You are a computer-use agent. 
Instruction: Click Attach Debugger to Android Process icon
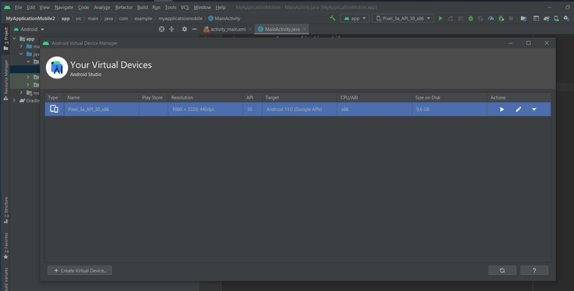[x=501, y=18]
